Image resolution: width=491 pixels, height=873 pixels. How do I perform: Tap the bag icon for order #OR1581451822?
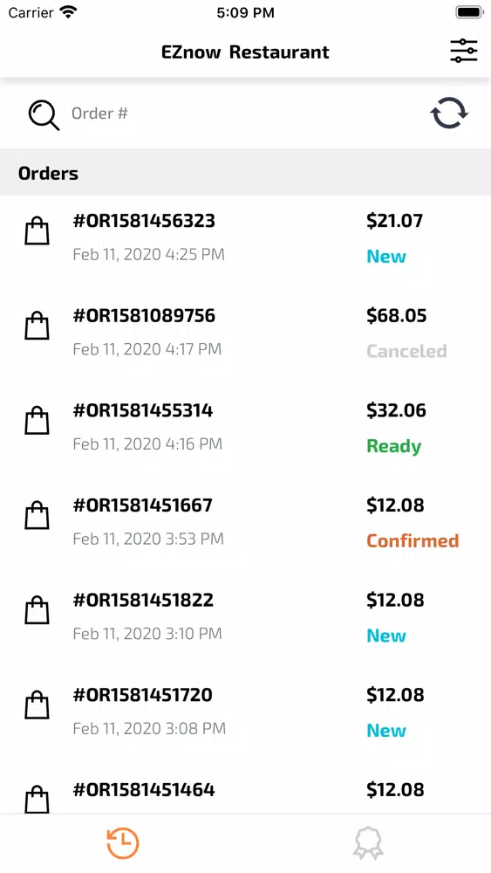[x=37, y=610]
